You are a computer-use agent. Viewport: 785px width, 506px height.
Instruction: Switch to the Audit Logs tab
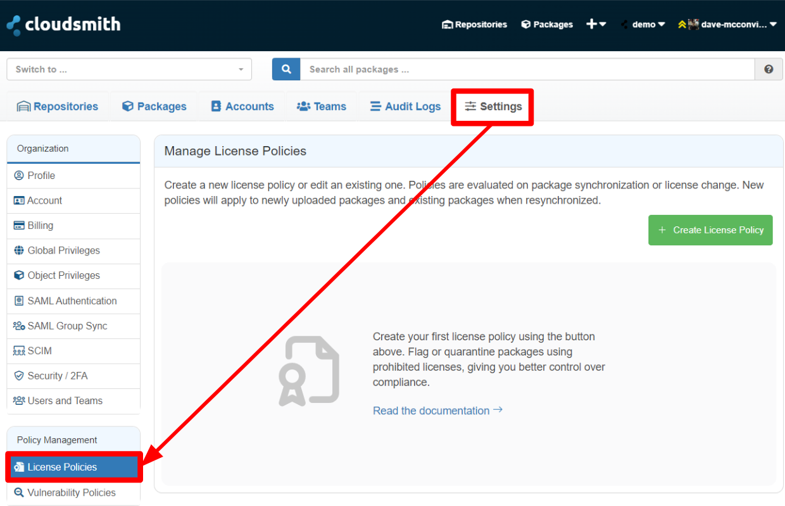pos(405,106)
